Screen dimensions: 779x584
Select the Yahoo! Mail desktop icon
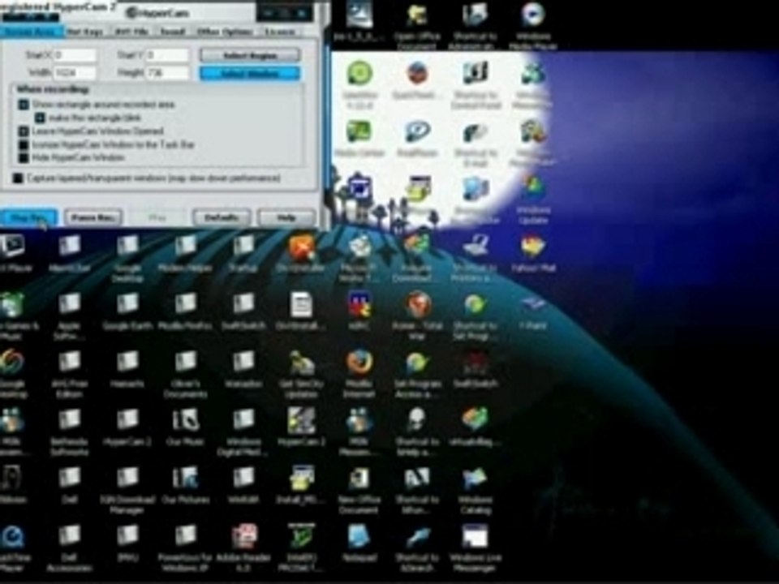click(x=532, y=253)
